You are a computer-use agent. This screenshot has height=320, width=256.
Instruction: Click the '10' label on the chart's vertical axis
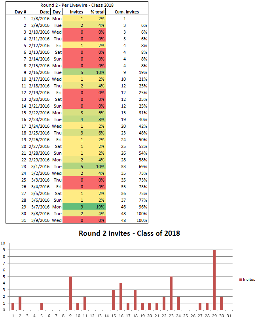[x=4, y=243]
